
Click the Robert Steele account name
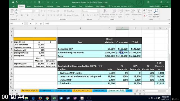[x=154, y=6]
